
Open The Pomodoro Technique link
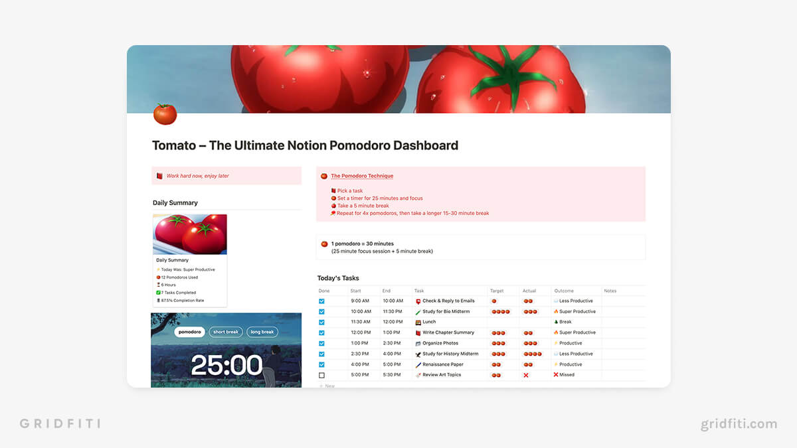click(x=362, y=176)
